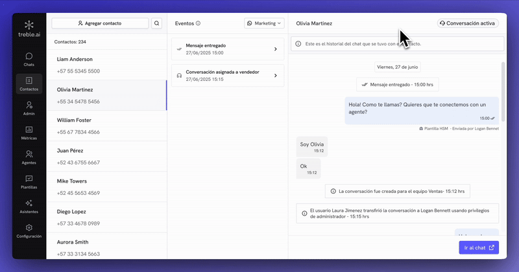Open the Asistentes section
This screenshot has width=519, height=272.
(x=29, y=206)
